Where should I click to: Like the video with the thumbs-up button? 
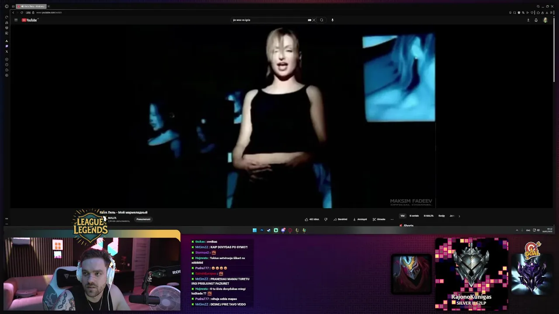click(x=312, y=219)
